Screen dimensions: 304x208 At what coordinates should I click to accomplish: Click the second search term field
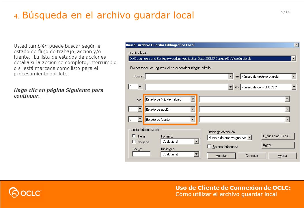pyautogui.click(x=187, y=87)
